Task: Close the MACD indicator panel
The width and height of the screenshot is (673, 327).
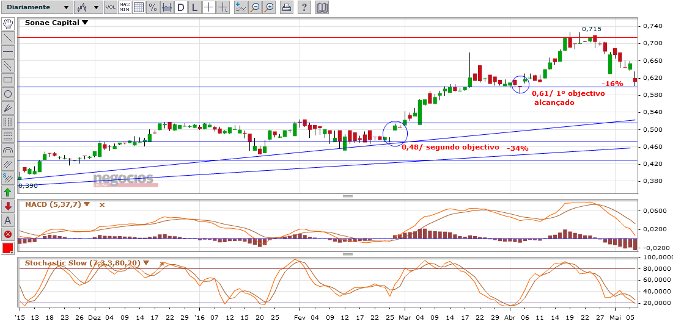Action: pos(102,204)
